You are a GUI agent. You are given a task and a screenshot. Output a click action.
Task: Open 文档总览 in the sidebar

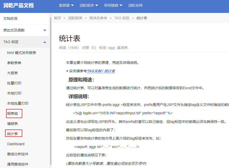[x=10, y=18]
